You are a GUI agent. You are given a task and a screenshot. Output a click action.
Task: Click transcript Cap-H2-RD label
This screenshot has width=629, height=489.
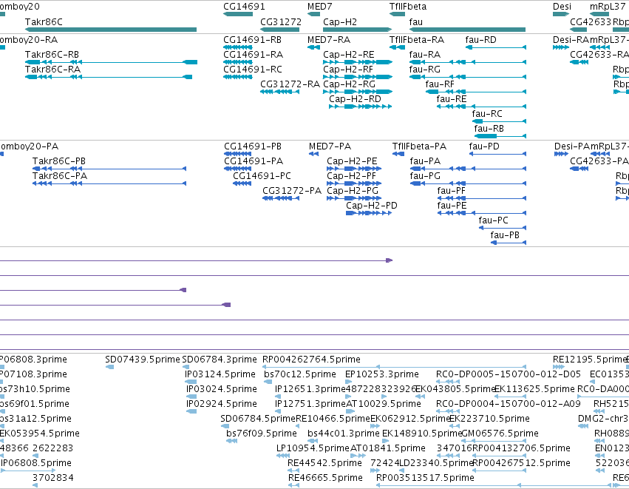(x=355, y=99)
